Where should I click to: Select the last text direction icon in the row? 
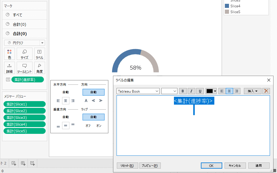tap(101, 101)
